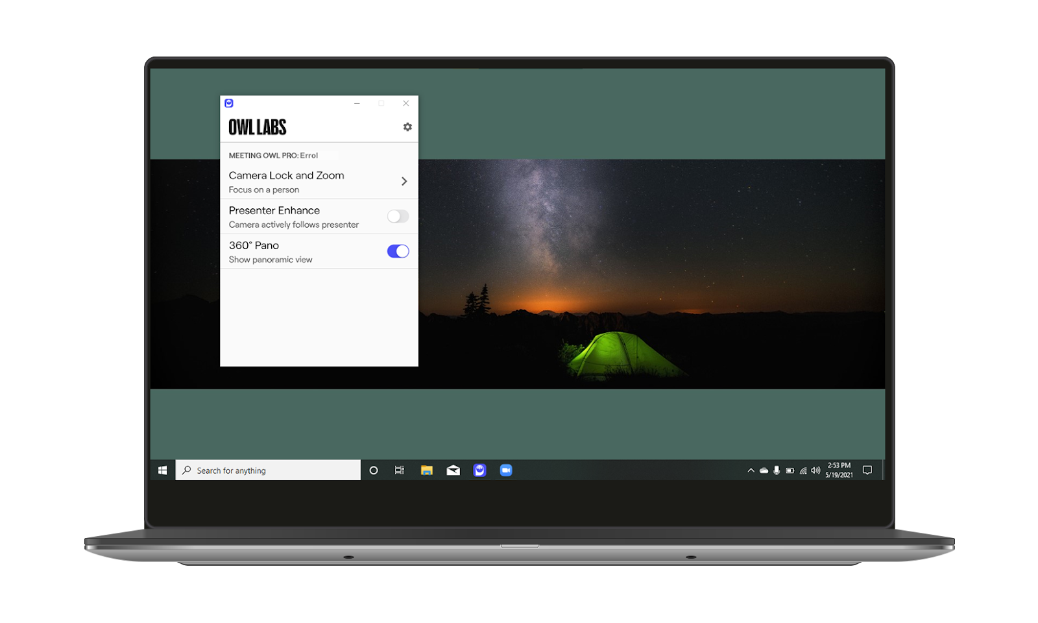Click the 'Focus on a person' subtitle
Image resolution: width=1038 pixels, height=623 pixels.
(264, 190)
